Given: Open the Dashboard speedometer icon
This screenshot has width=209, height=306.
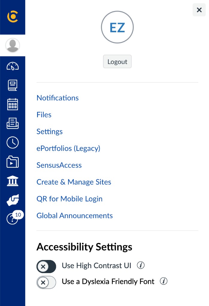Looking at the screenshot, I should tap(13, 66).
